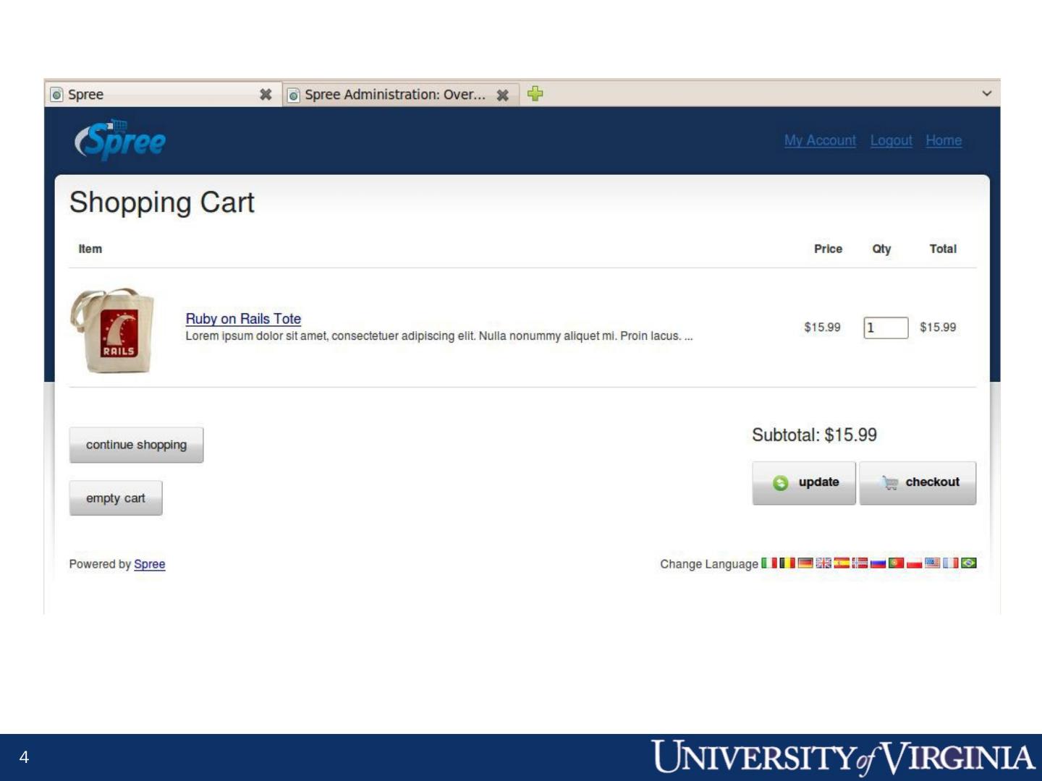The width and height of the screenshot is (1042, 781).
Task: Switch to the Spree Administration tab
Action: coord(401,95)
